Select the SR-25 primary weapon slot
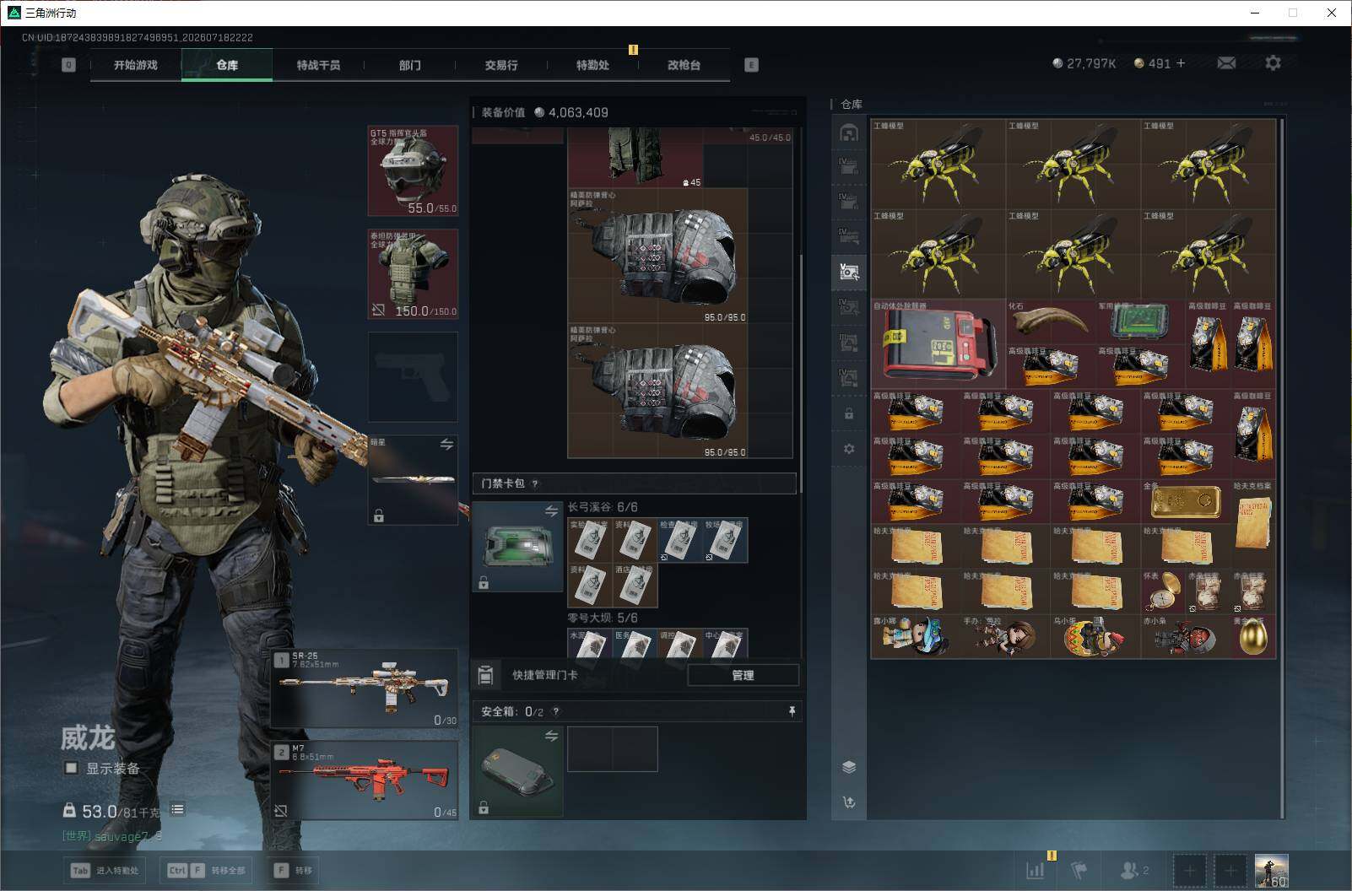The height and width of the screenshot is (891, 1352). [364, 688]
